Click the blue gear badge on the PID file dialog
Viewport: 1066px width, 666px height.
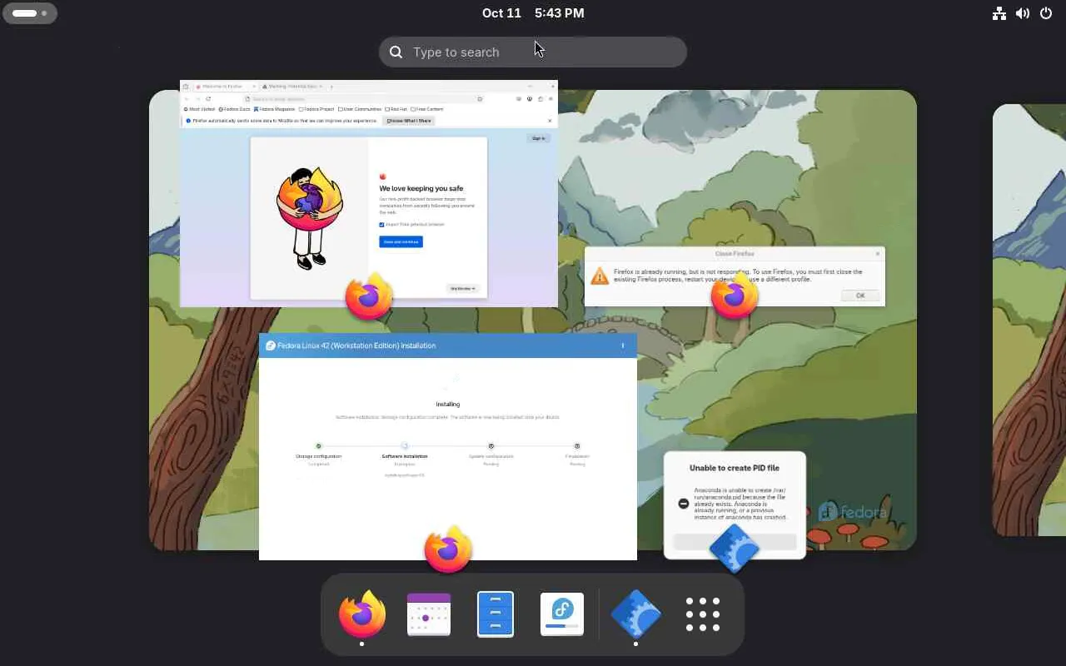[x=735, y=549]
